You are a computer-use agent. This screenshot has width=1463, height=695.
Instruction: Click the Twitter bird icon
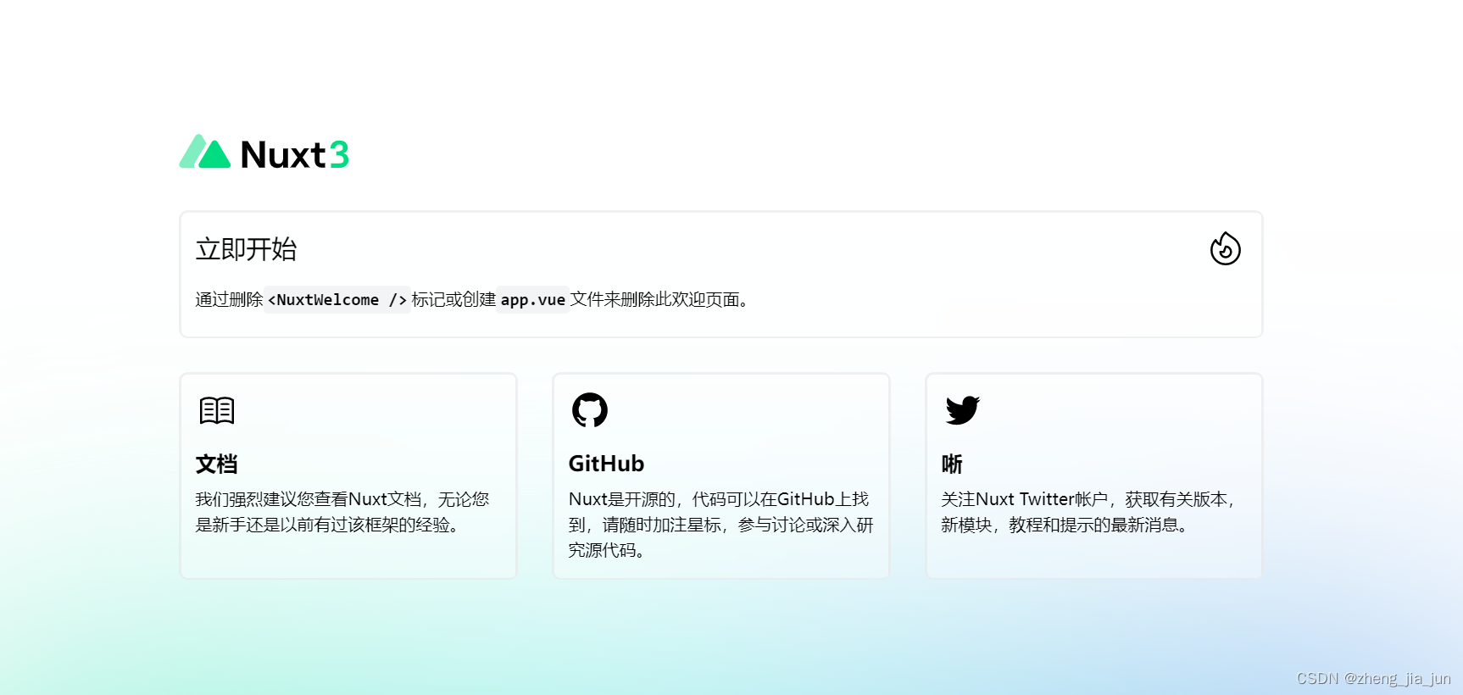click(963, 410)
